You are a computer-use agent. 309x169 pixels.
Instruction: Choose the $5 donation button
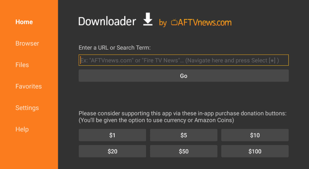(x=184, y=135)
